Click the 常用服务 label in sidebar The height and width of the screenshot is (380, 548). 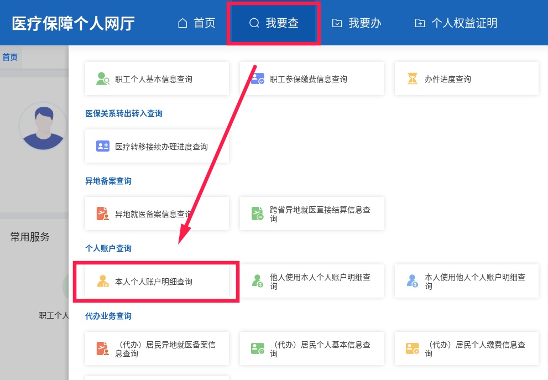[x=30, y=237]
